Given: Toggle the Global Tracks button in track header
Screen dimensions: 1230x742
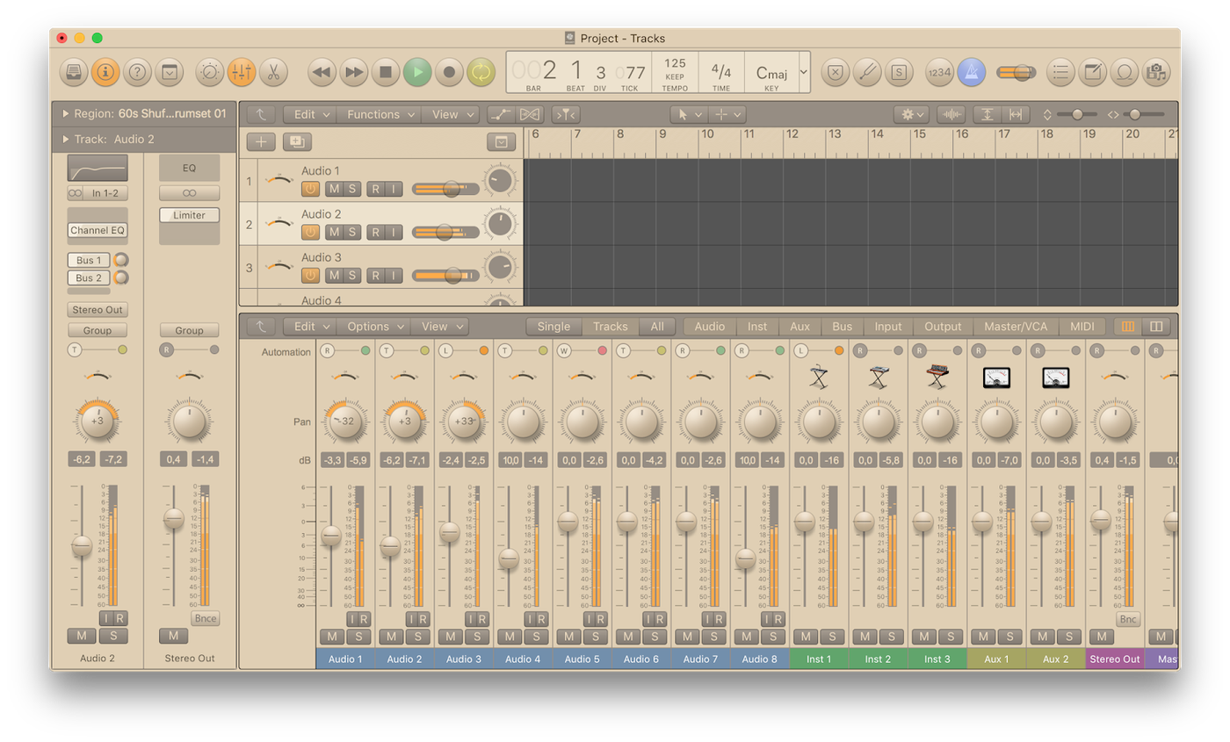Looking at the screenshot, I should [501, 141].
